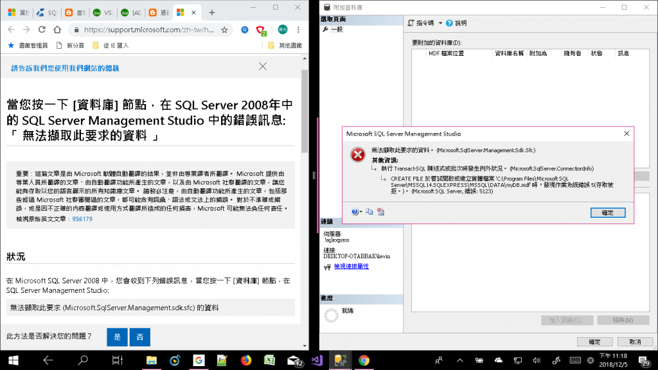This screenshot has width=658, height=370.
Task: Open the 指令碼 script button in Attach Database window
Action: (421, 23)
